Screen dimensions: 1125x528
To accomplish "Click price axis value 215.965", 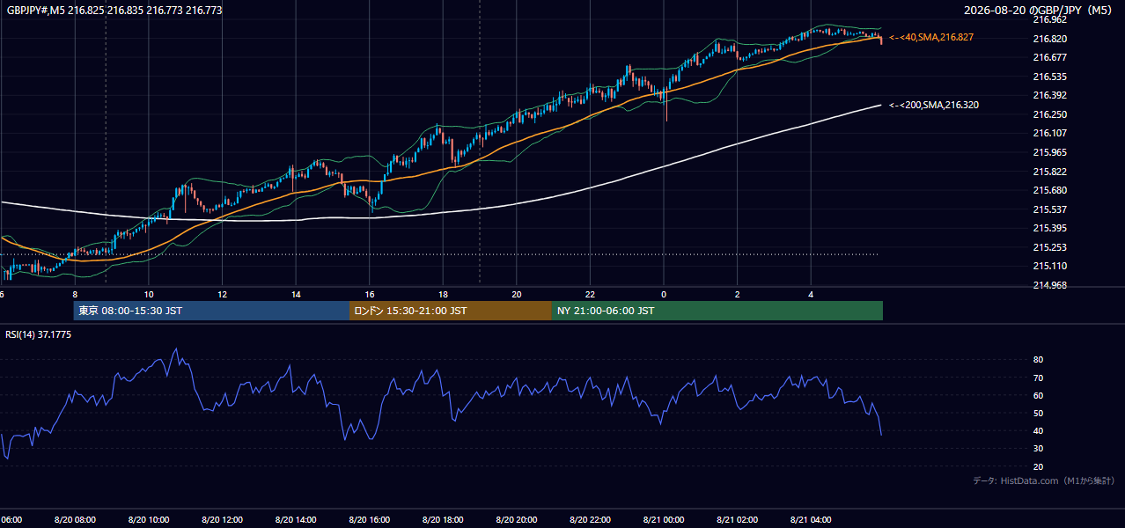I will (1049, 152).
